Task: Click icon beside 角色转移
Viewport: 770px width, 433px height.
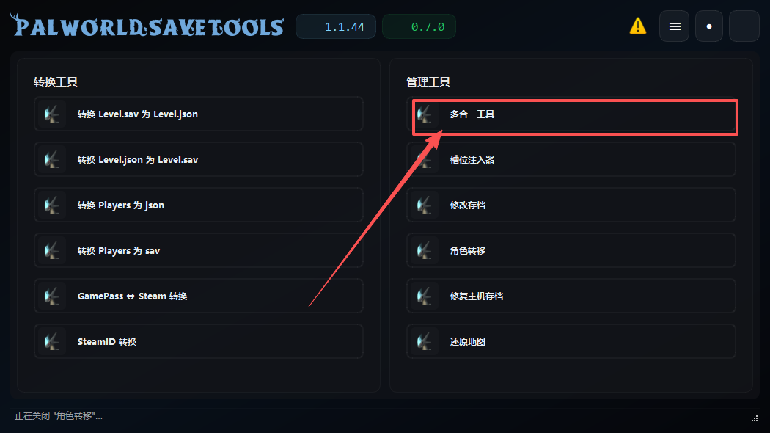Action: 425,251
